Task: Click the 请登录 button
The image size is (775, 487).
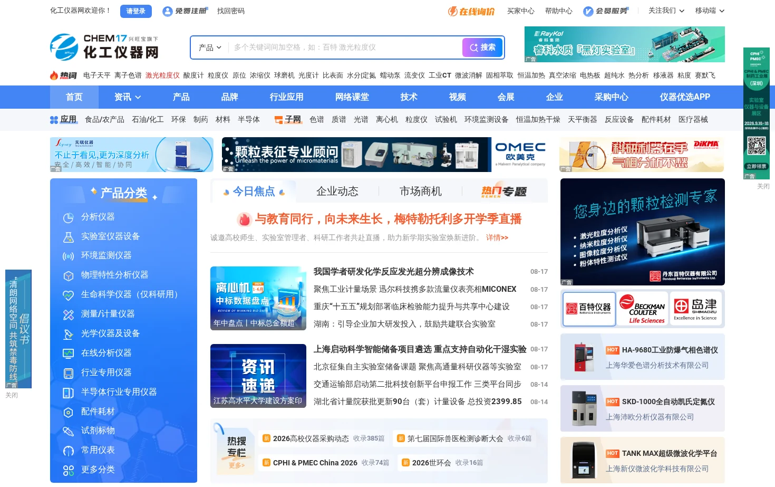Action: [x=136, y=11]
